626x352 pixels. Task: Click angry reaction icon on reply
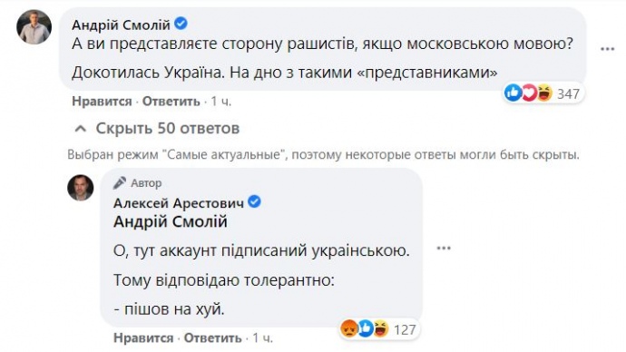(x=349, y=329)
